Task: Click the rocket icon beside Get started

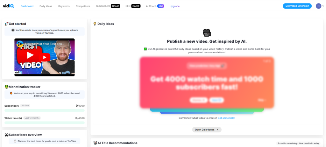Action: 6,24
